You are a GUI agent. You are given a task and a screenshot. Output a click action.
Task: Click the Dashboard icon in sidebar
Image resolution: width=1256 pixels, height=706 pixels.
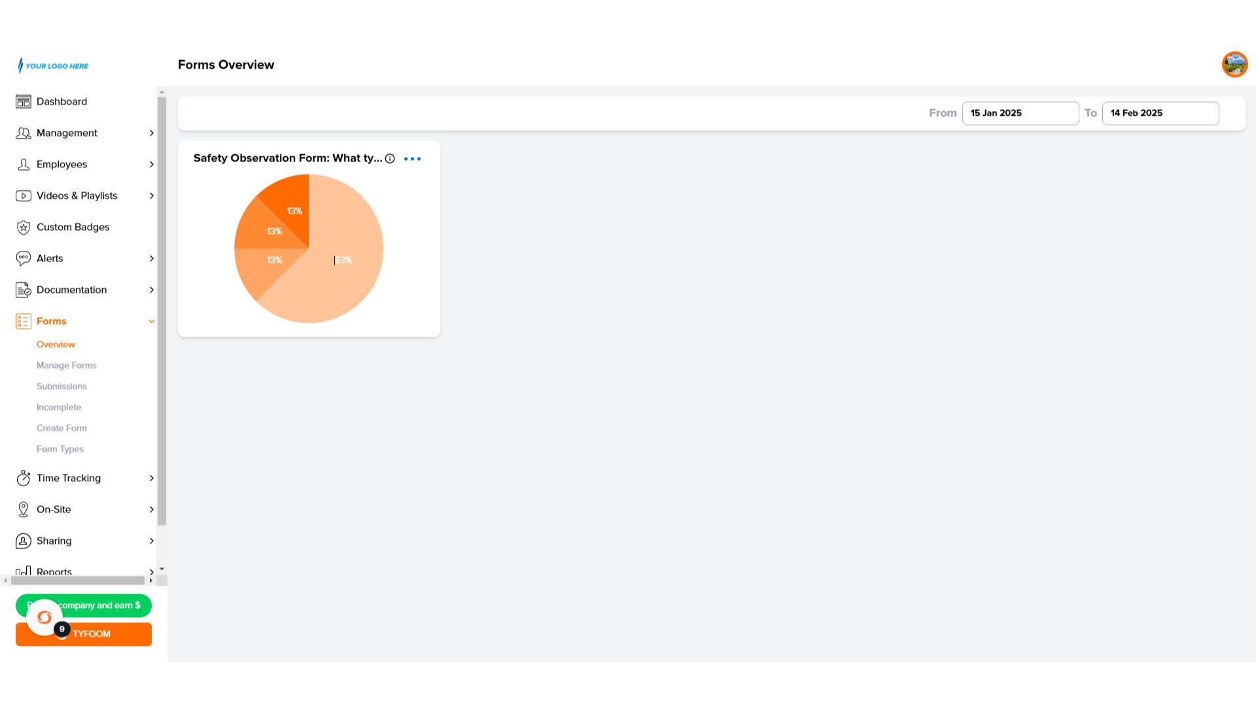point(24,101)
